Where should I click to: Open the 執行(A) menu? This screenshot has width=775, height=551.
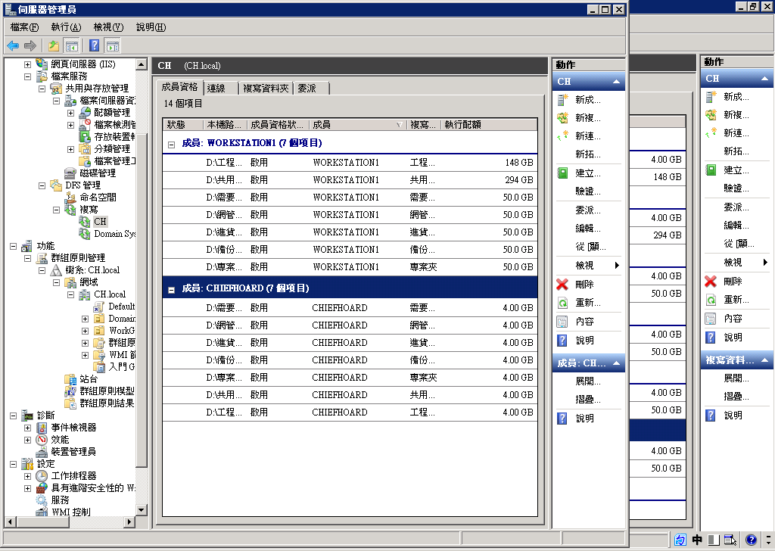click(x=66, y=27)
